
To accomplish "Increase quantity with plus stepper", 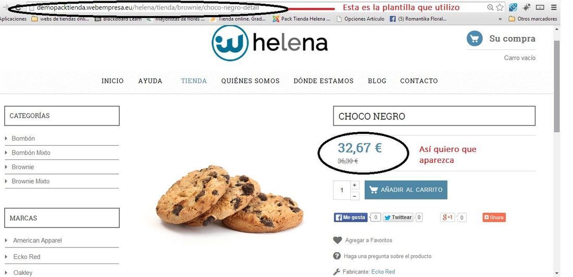I will (354, 185).
